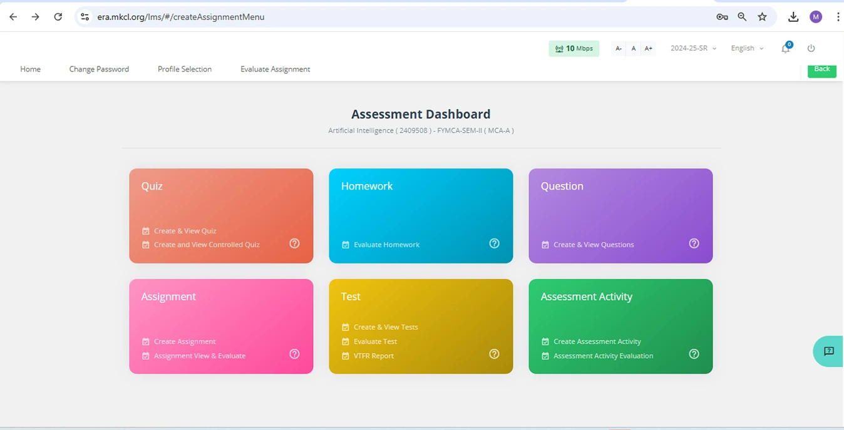
Task: Open the VTFR Report link
Action: click(x=373, y=356)
